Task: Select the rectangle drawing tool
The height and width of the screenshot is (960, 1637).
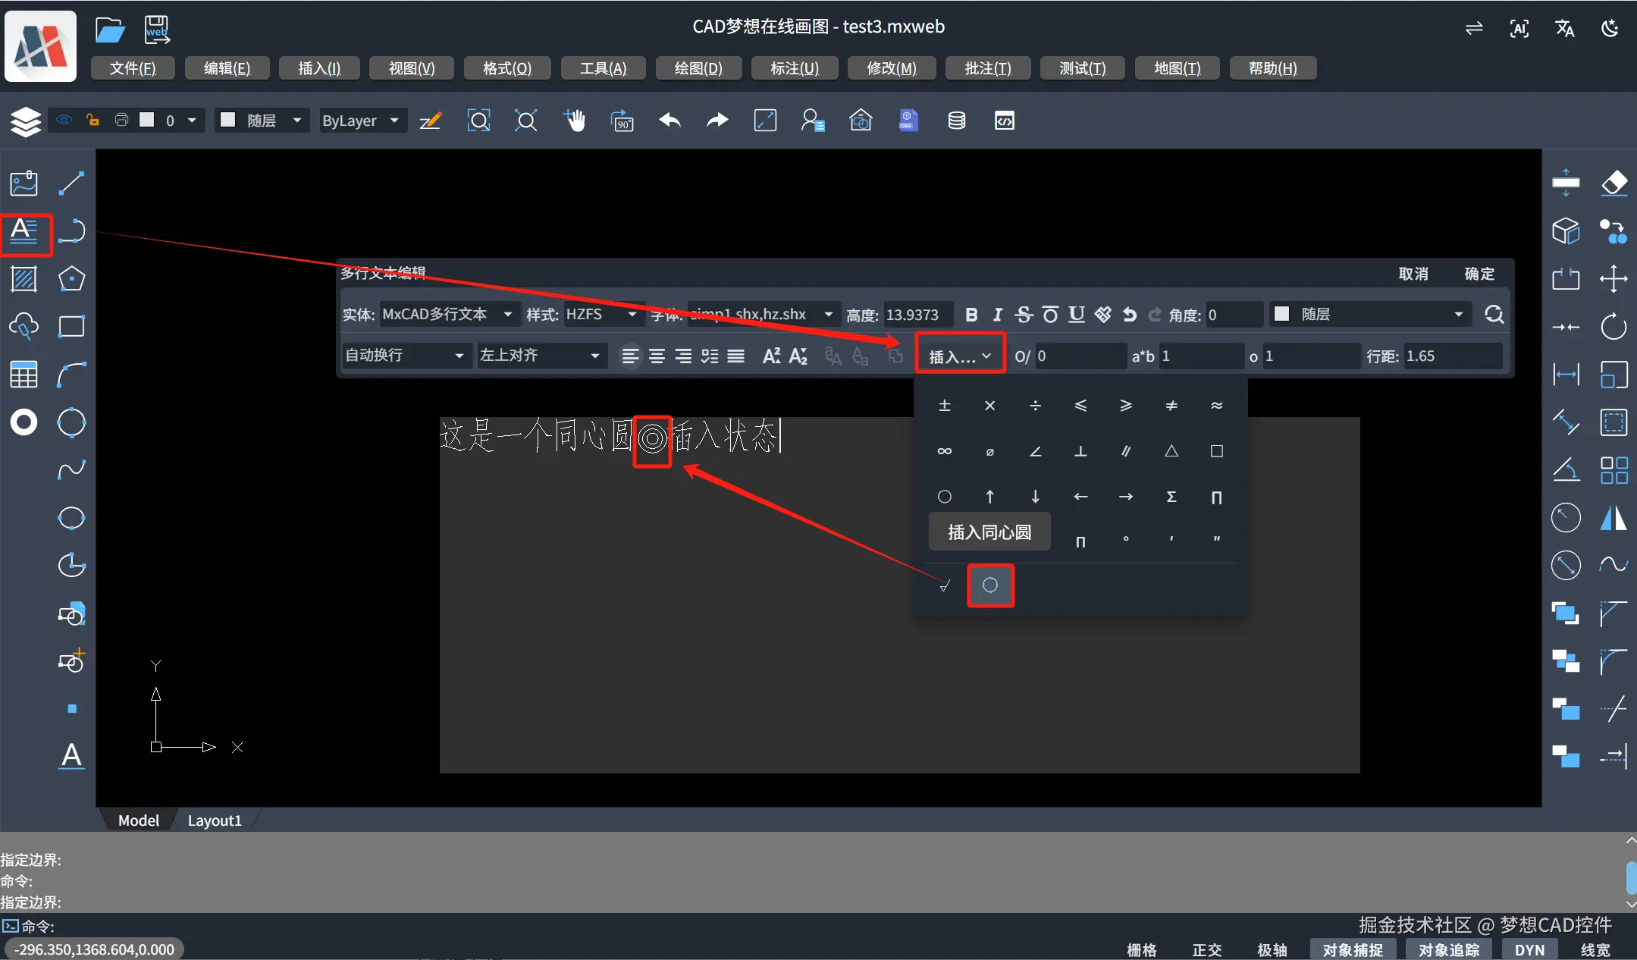Action: [72, 326]
